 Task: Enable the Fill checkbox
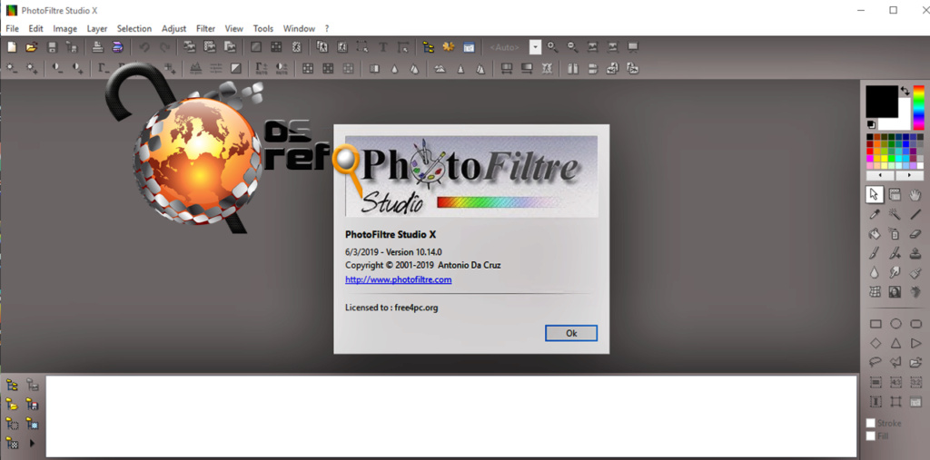pos(871,436)
